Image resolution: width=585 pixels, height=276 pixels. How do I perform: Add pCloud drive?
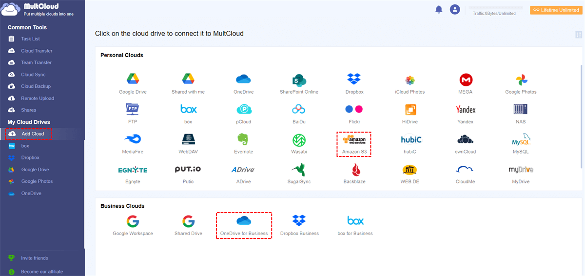coord(243,113)
